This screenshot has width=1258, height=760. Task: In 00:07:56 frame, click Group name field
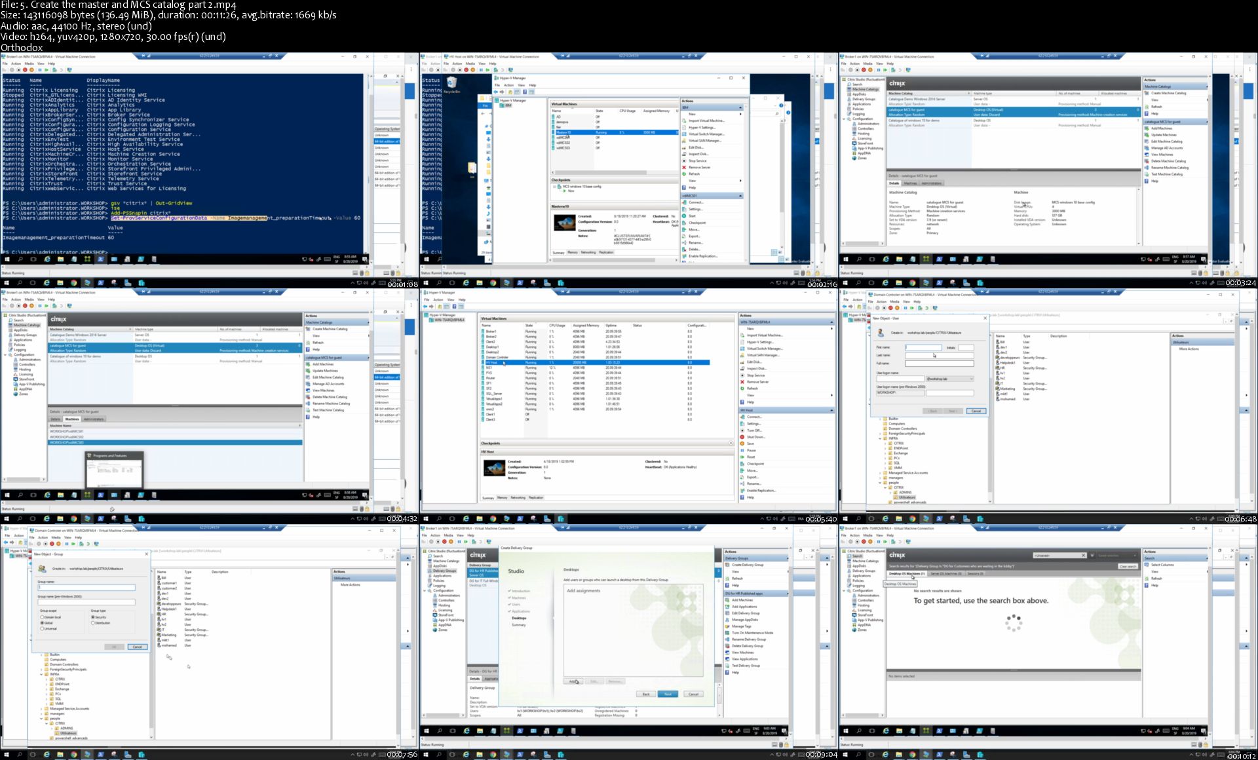click(86, 587)
